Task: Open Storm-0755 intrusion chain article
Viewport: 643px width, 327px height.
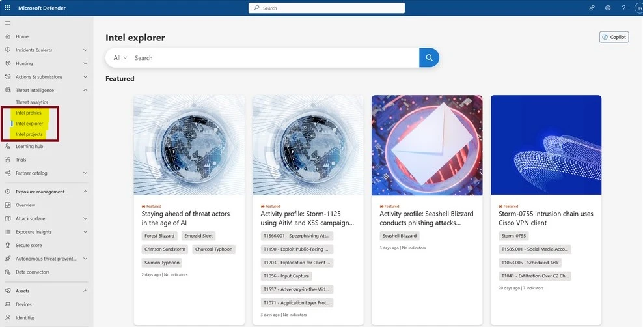Action: pyautogui.click(x=546, y=218)
